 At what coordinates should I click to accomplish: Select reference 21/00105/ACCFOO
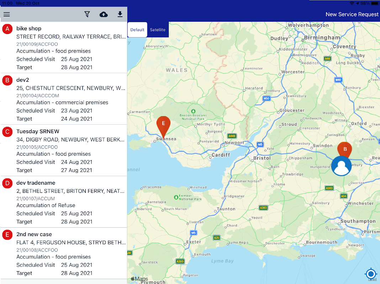[37, 147]
